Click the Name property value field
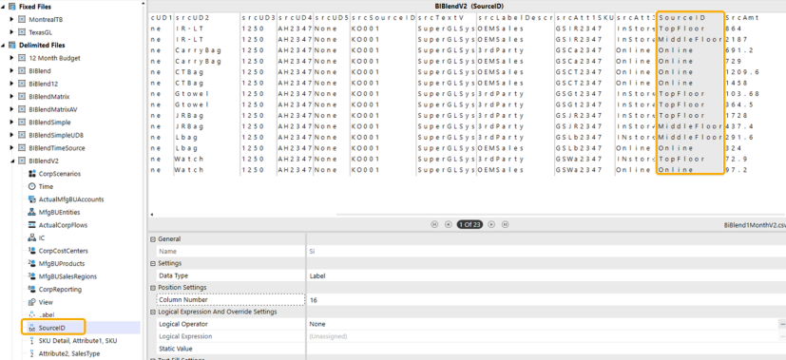Screen dimensions: 786x360 [546, 252]
